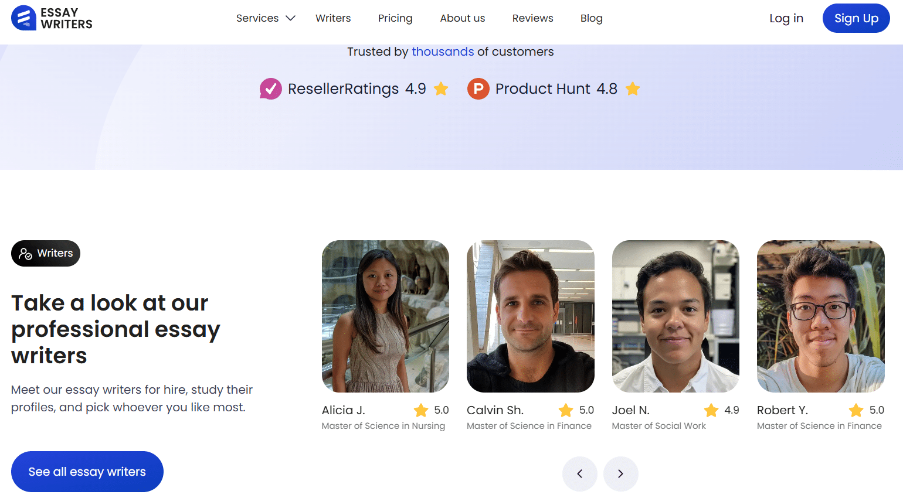Click the Log in link
Screen dimensions: 903x498
(786, 18)
